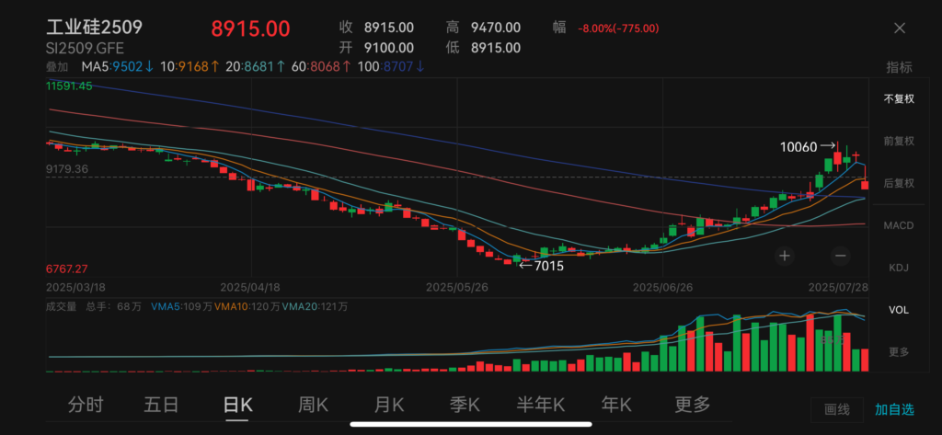
Task: Tap the VMA20:121万 volume label
Action: [x=315, y=307]
